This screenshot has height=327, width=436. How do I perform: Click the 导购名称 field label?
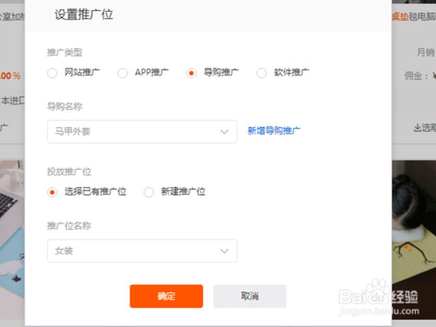[x=64, y=106]
